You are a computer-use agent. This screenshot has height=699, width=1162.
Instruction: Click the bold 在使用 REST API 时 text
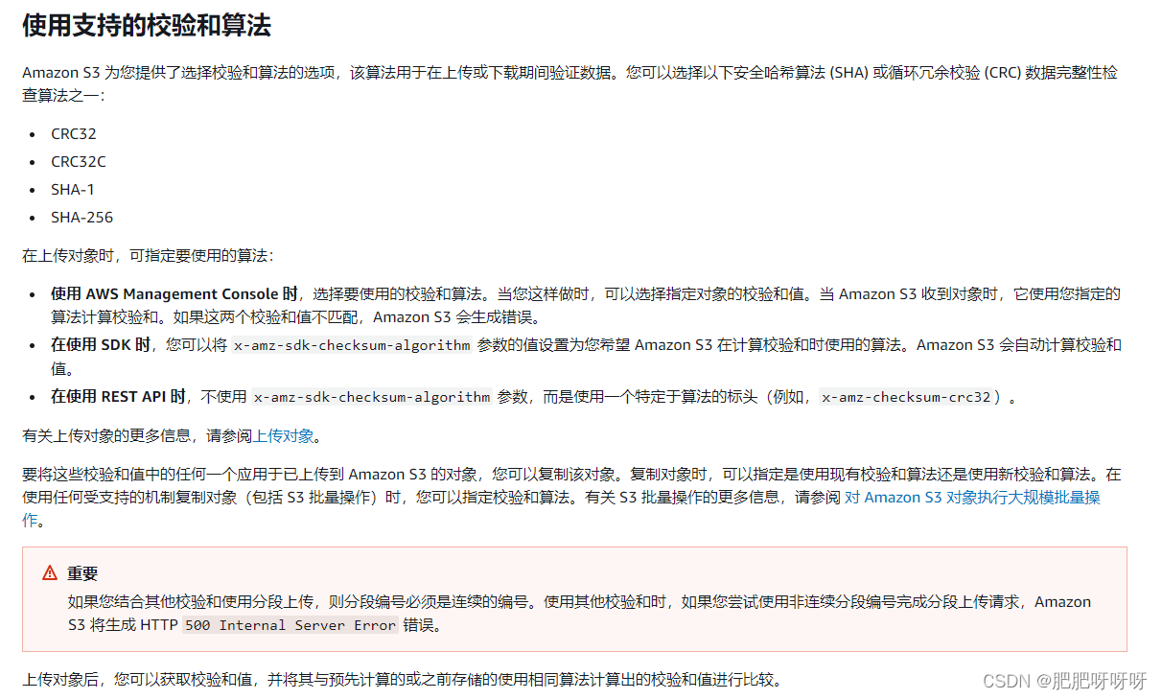119,396
